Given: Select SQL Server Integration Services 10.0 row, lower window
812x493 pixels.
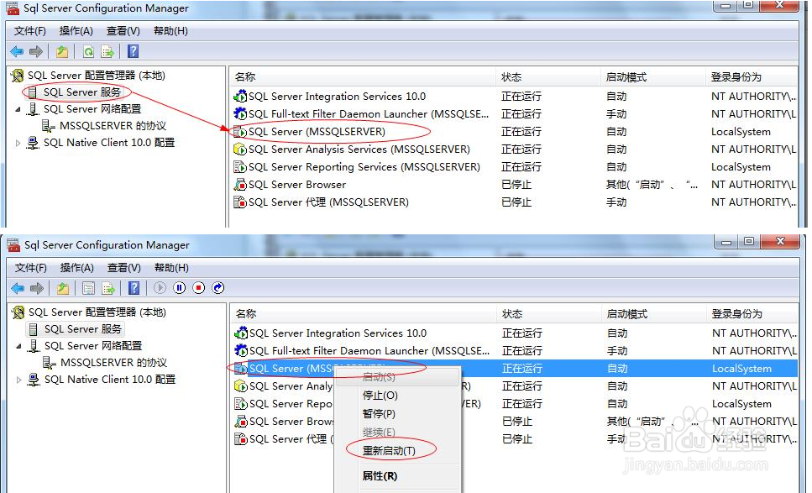Looking at the screenshot, I should 514,333.
